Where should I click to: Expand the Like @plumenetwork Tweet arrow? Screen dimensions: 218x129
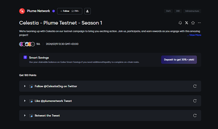[x=25, y=101]
